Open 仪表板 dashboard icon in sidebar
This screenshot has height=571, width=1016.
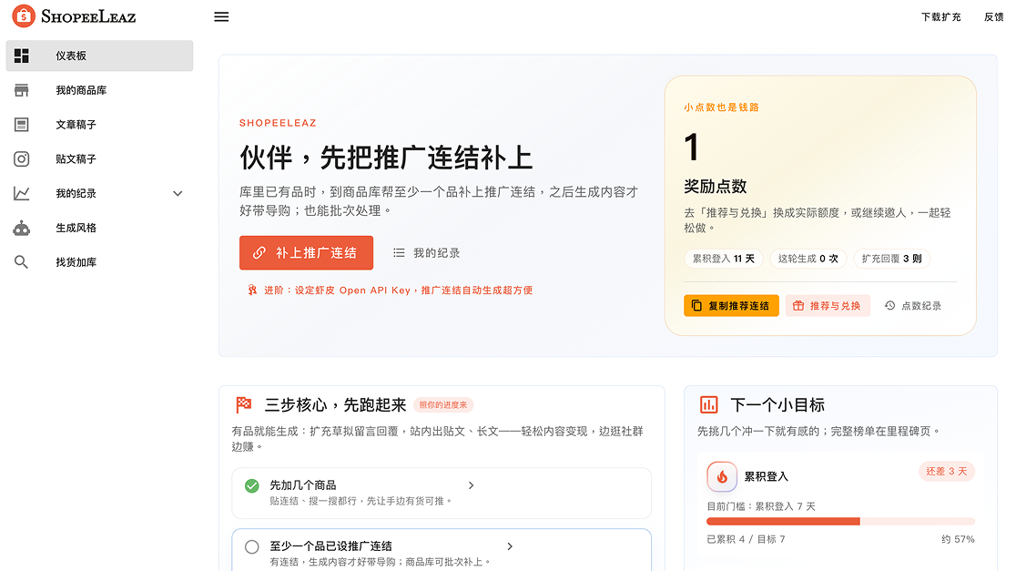[22, 56]
